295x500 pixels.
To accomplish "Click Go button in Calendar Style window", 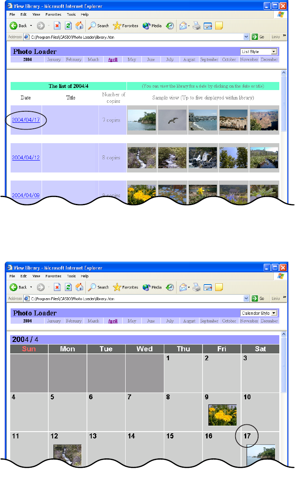I will tap(258, 299).
